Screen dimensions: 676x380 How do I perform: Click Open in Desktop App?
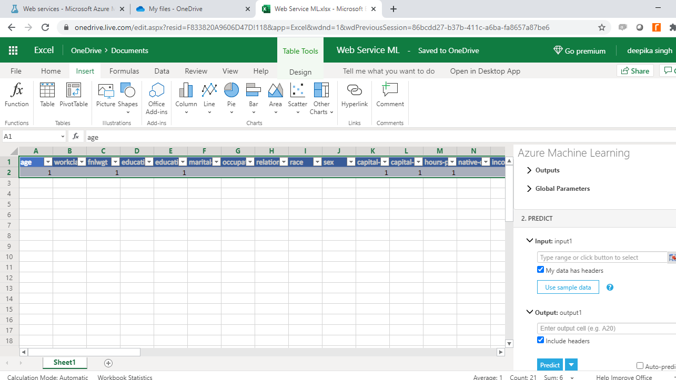[x=485, y=71]
